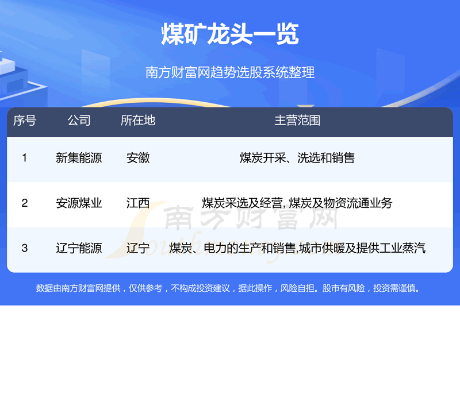Select the 主营范围 column header
The height and width of the screenshot is (402, 460).
pos(297,121)
